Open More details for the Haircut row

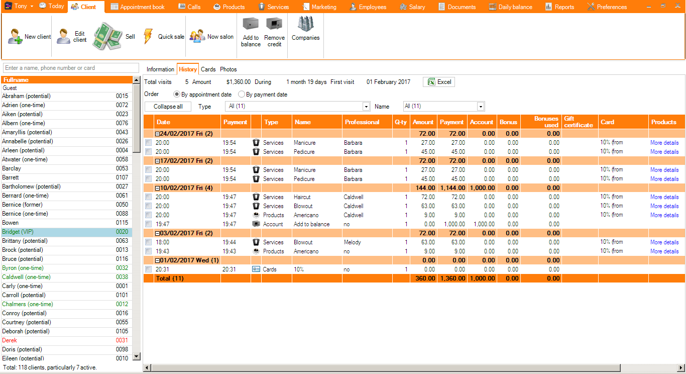click(664, 197)
